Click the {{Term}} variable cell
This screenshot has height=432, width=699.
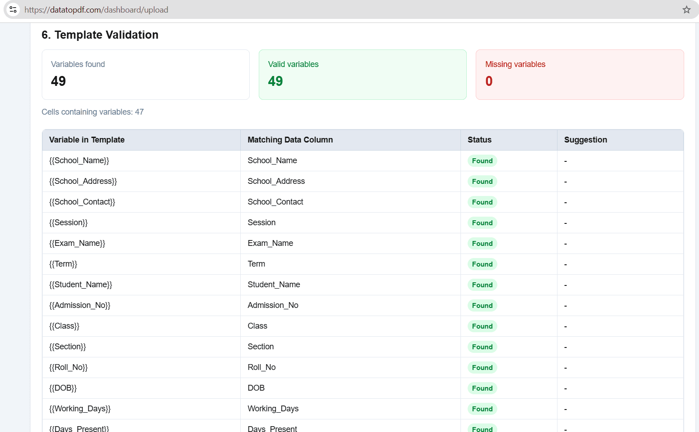141,264
